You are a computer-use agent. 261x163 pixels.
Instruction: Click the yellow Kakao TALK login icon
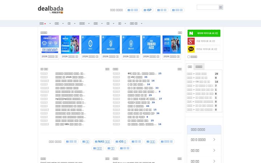tap(191, 49)
